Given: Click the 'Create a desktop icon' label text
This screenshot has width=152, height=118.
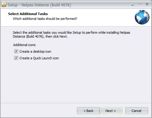Looking at the screenshot, I should click(x=35, y=51).
